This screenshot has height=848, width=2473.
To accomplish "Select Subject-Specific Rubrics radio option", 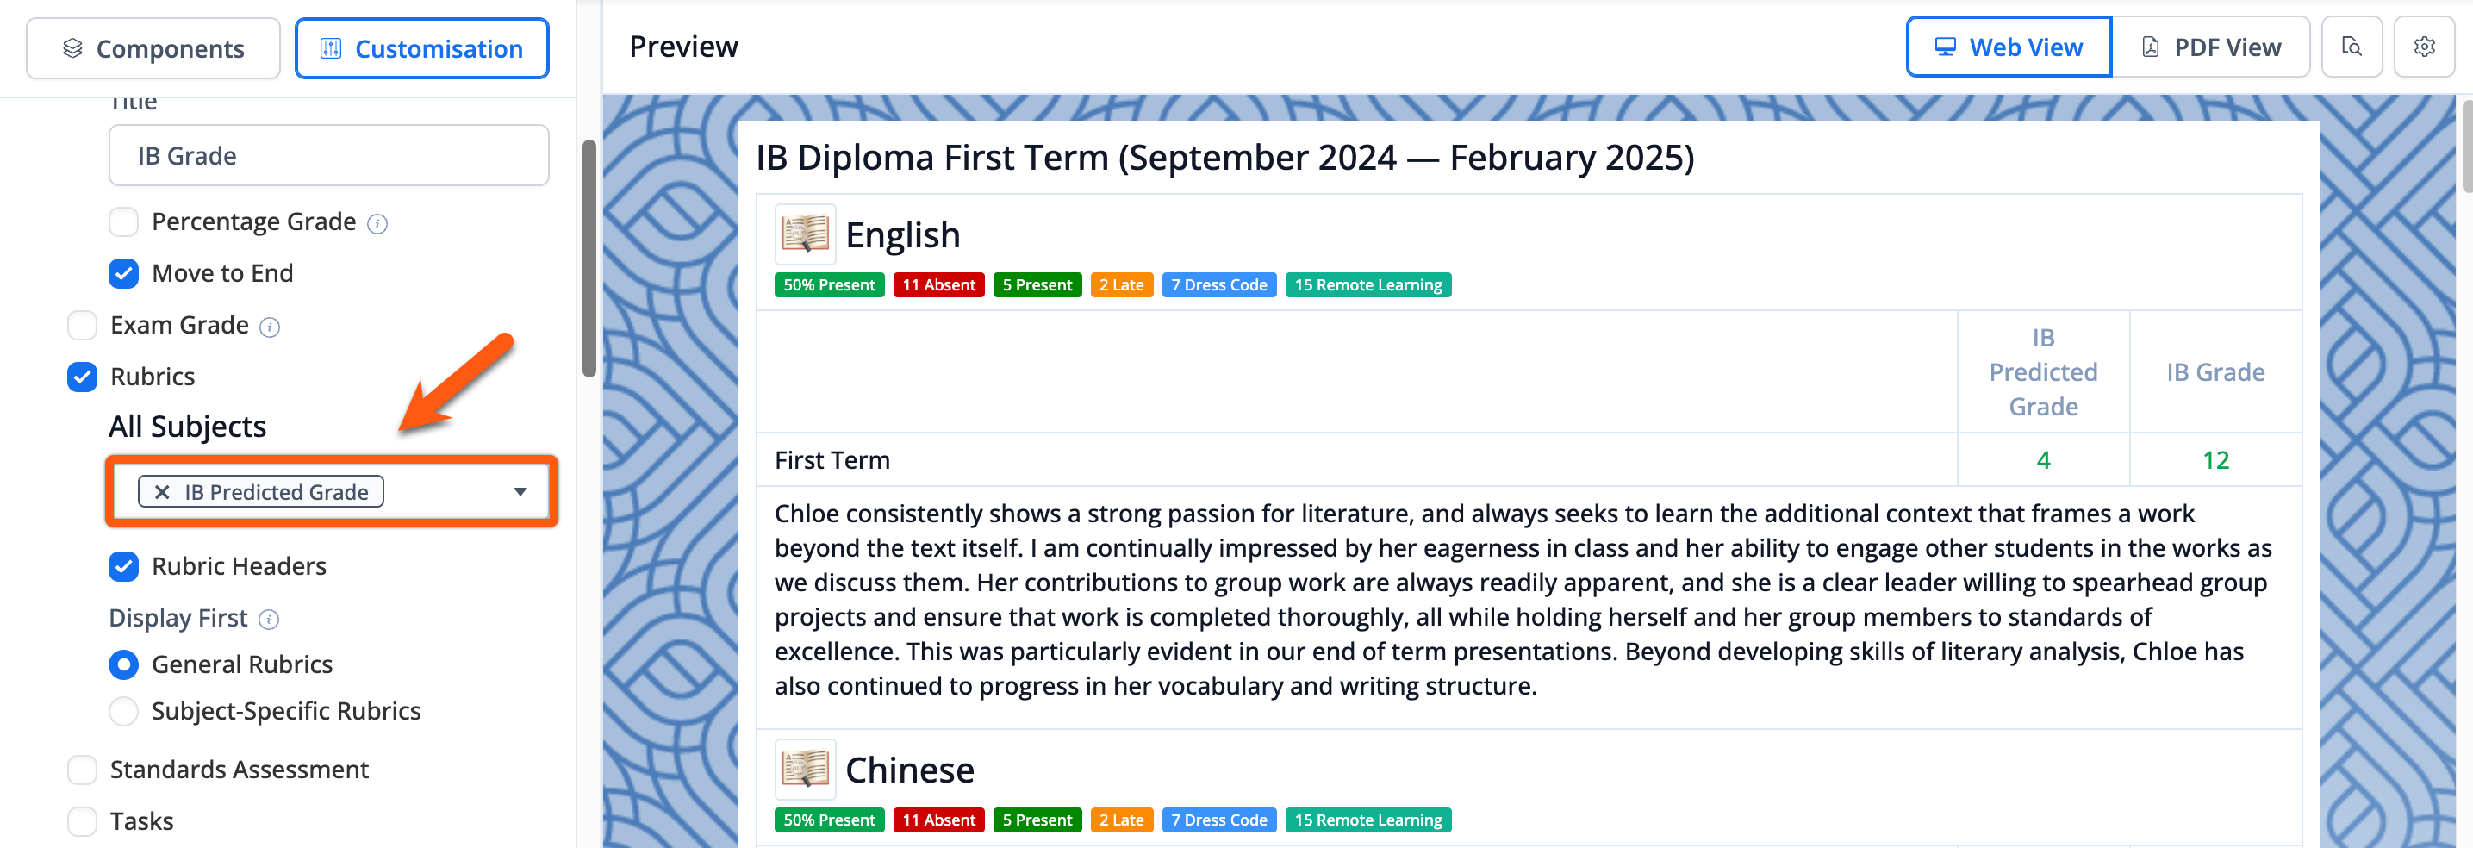I will [124, 711].
